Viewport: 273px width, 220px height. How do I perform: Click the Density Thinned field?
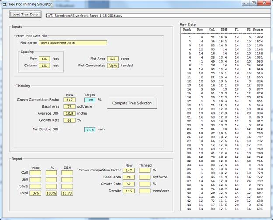(x=145, y=191)
